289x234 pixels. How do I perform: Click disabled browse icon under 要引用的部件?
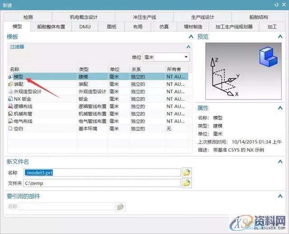pos(121,207)
